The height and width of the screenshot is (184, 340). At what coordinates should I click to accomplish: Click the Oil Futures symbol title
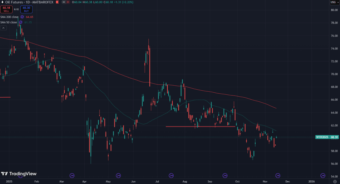(16, 3)
